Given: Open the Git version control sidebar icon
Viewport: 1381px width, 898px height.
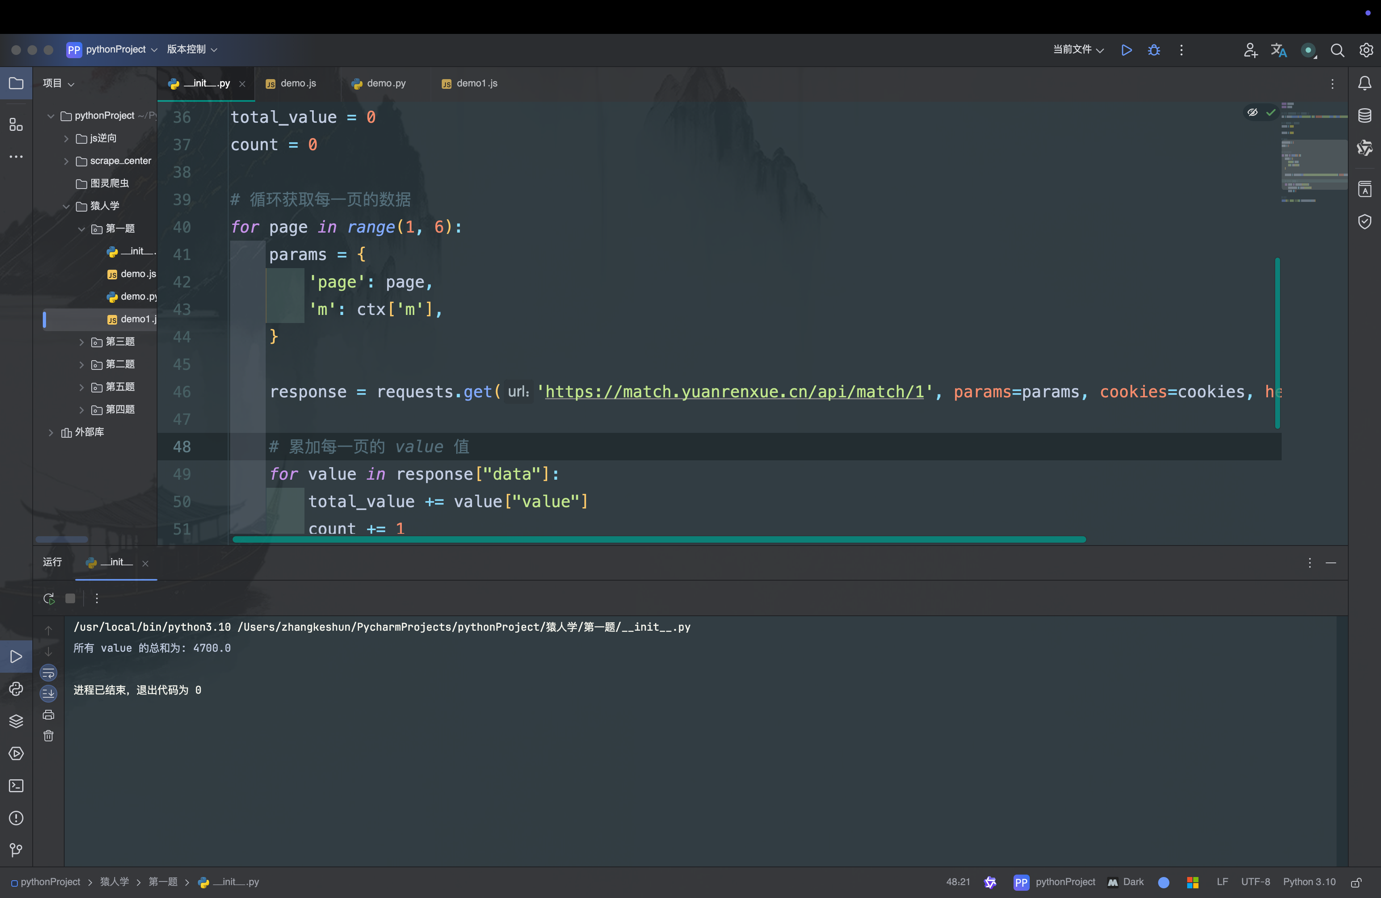Looking at the screenshot, I should point(16,850).
